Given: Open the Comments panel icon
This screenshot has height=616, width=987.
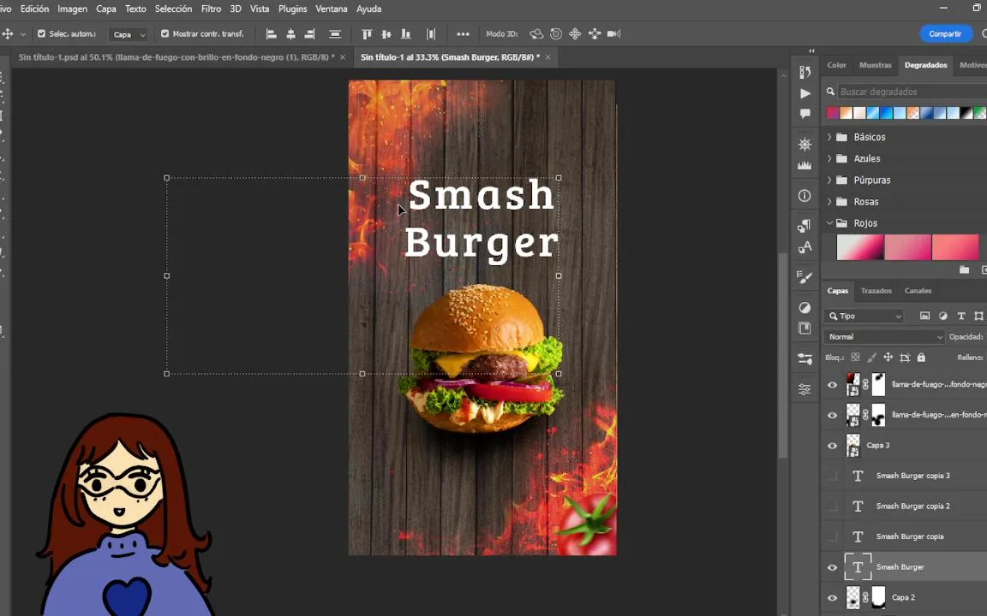Looking at the screenshot, I should tap(805, 114).
